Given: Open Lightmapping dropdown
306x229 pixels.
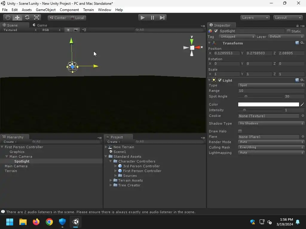Looking at the screenshot, I should tap(271, 152).
